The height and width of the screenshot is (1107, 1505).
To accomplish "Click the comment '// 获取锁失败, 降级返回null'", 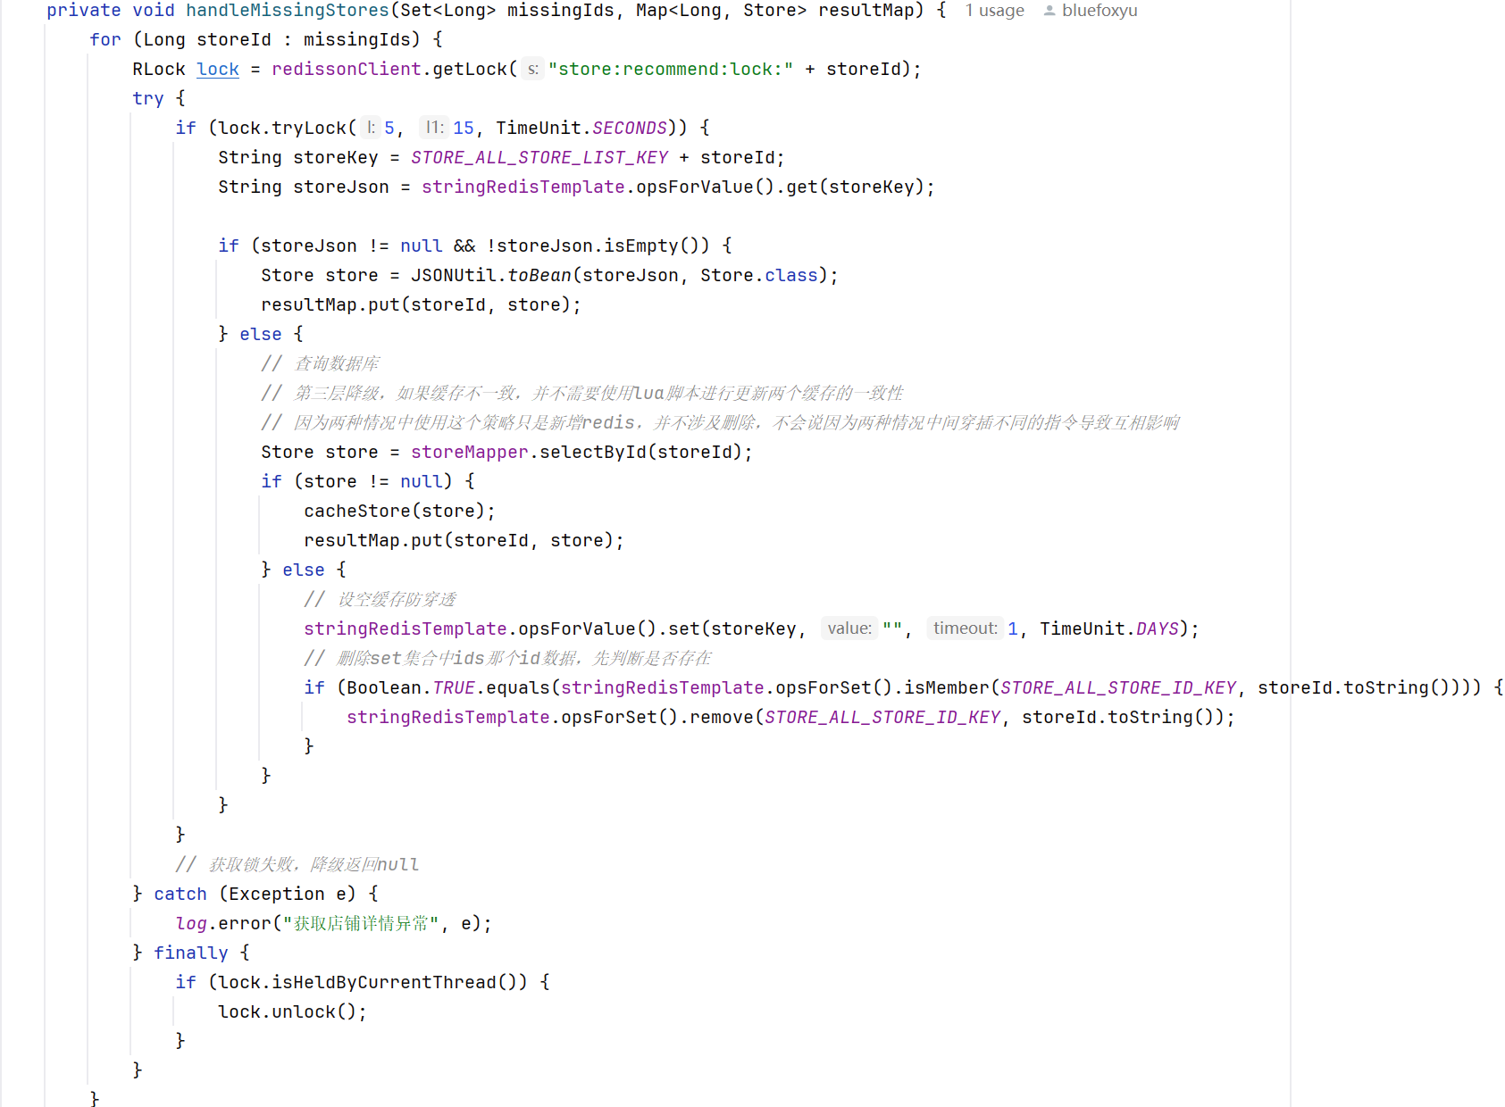I will click(x=297, y=864).
